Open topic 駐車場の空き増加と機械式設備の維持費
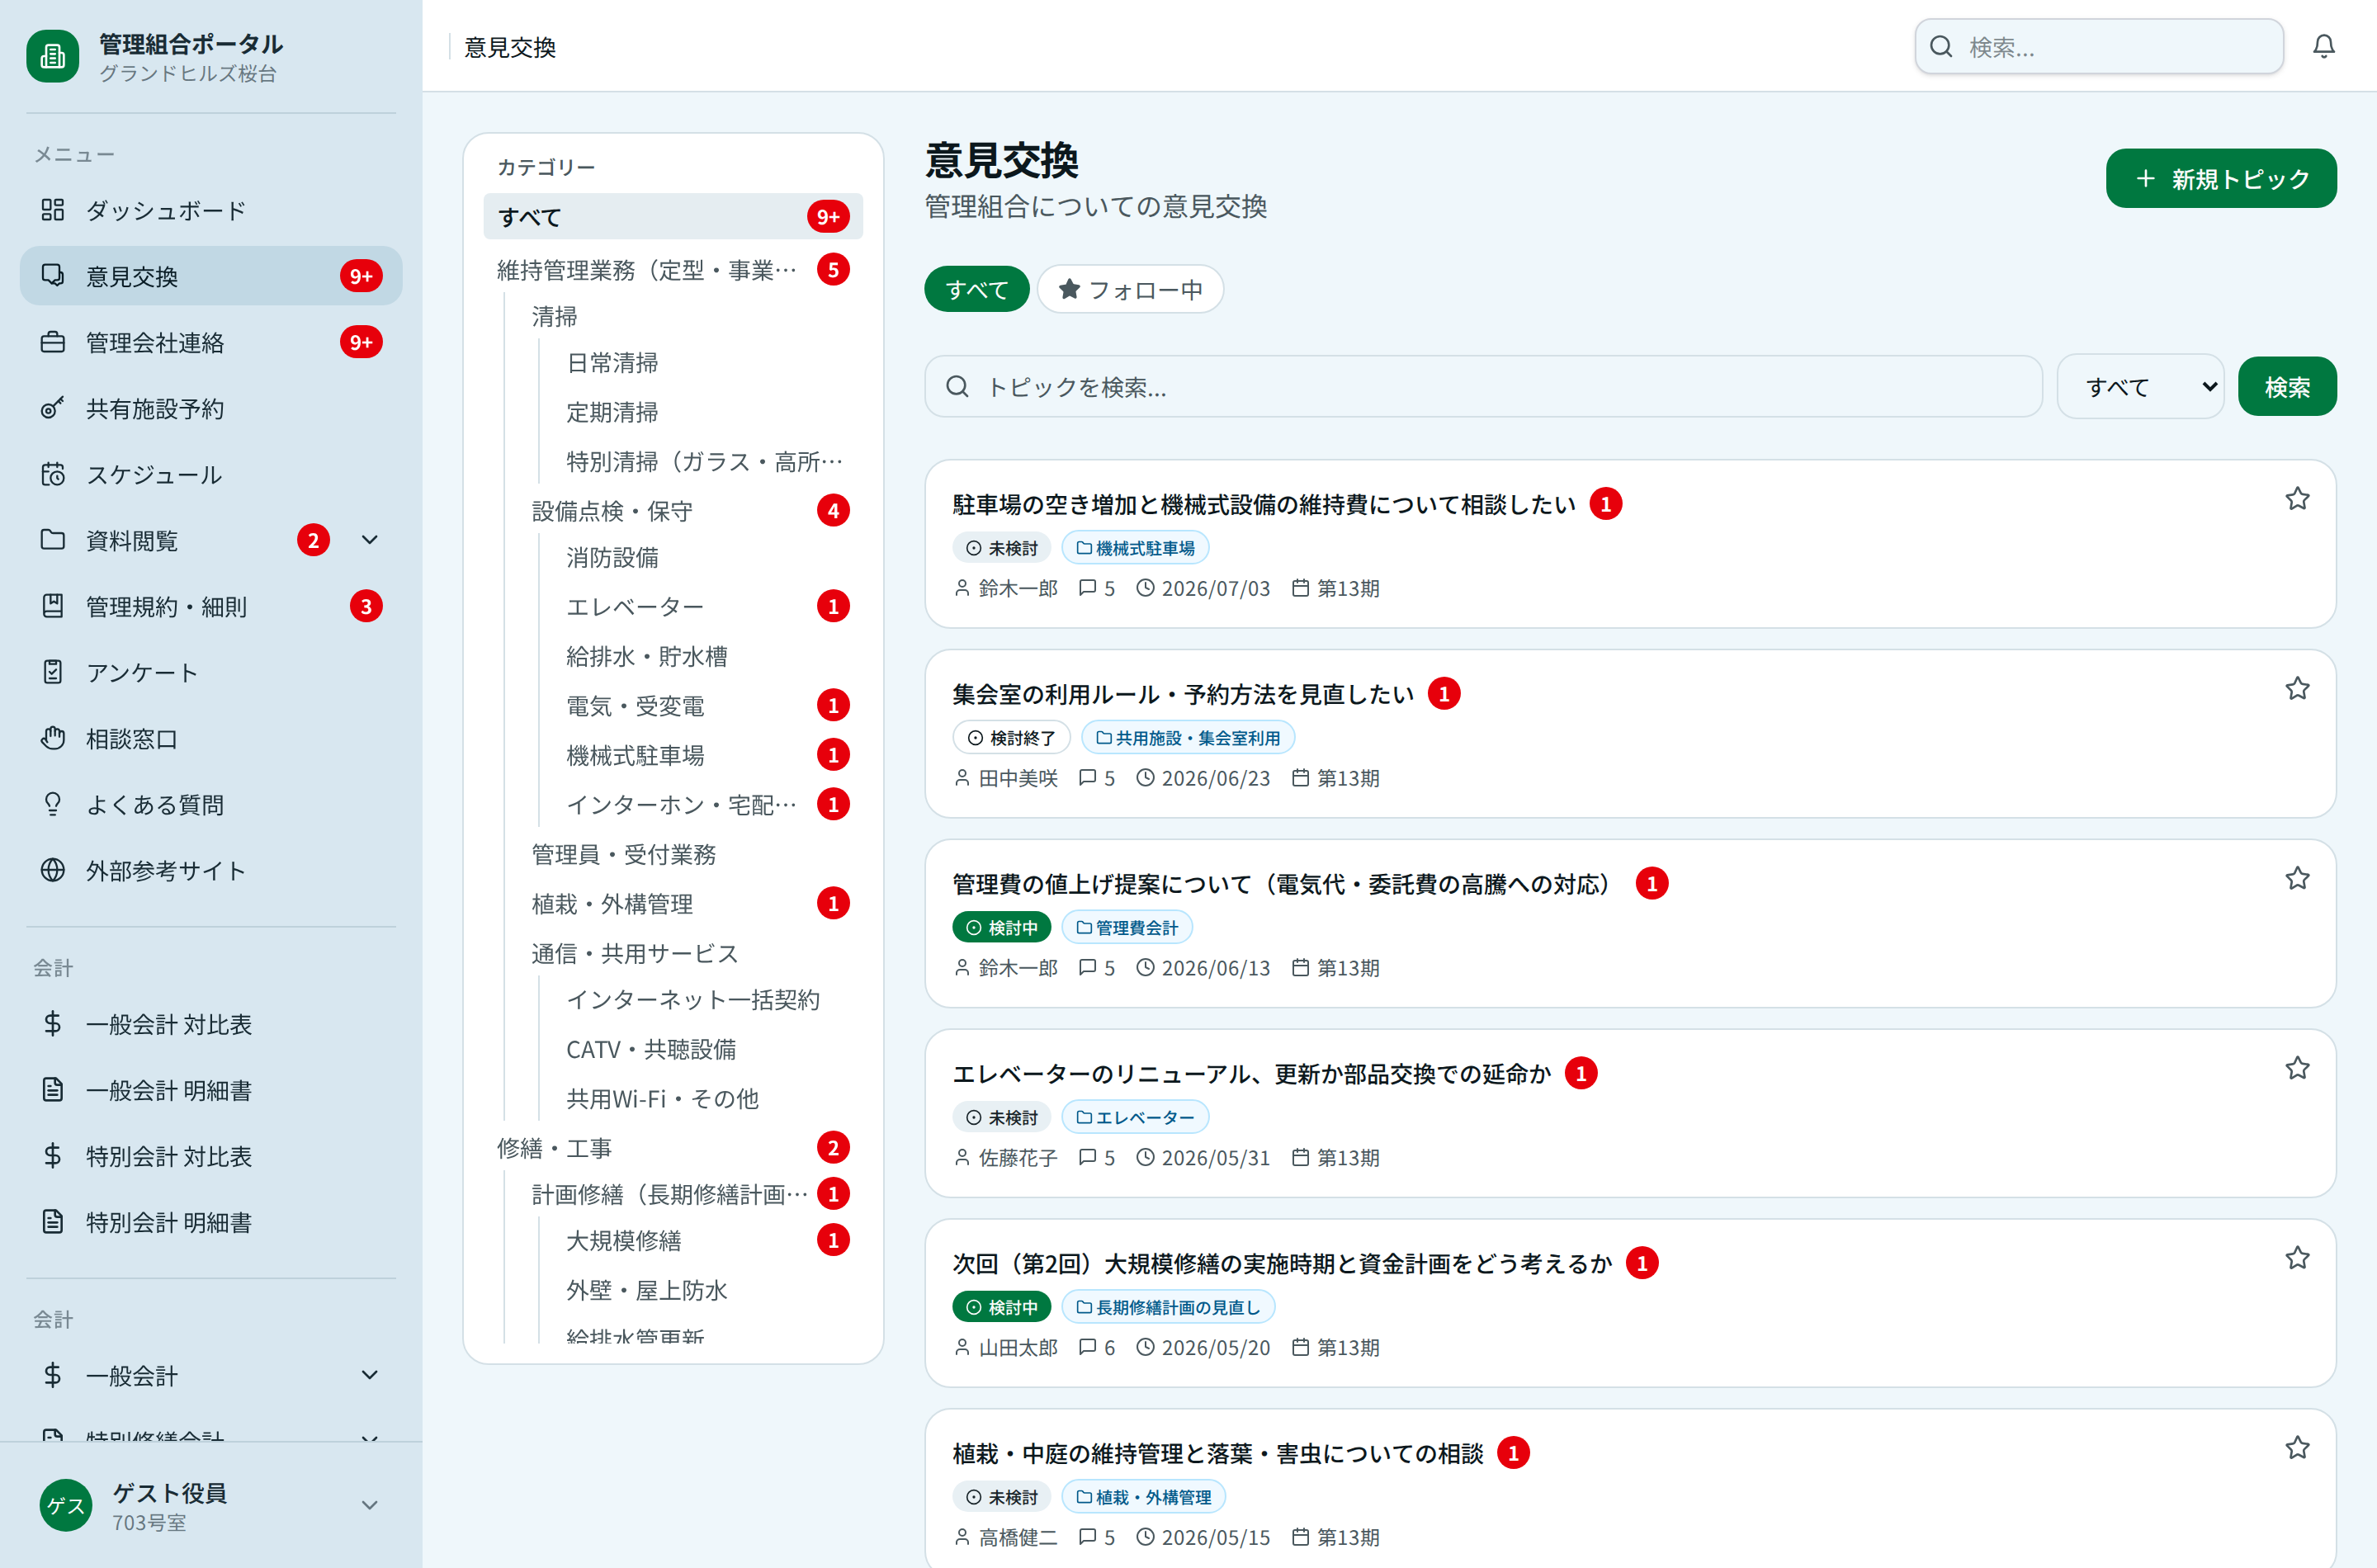This screenshot has height=1568, width=2377. [x=1264, y=504]
